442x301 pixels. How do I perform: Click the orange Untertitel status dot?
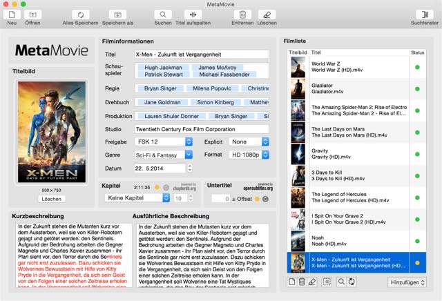257,199
